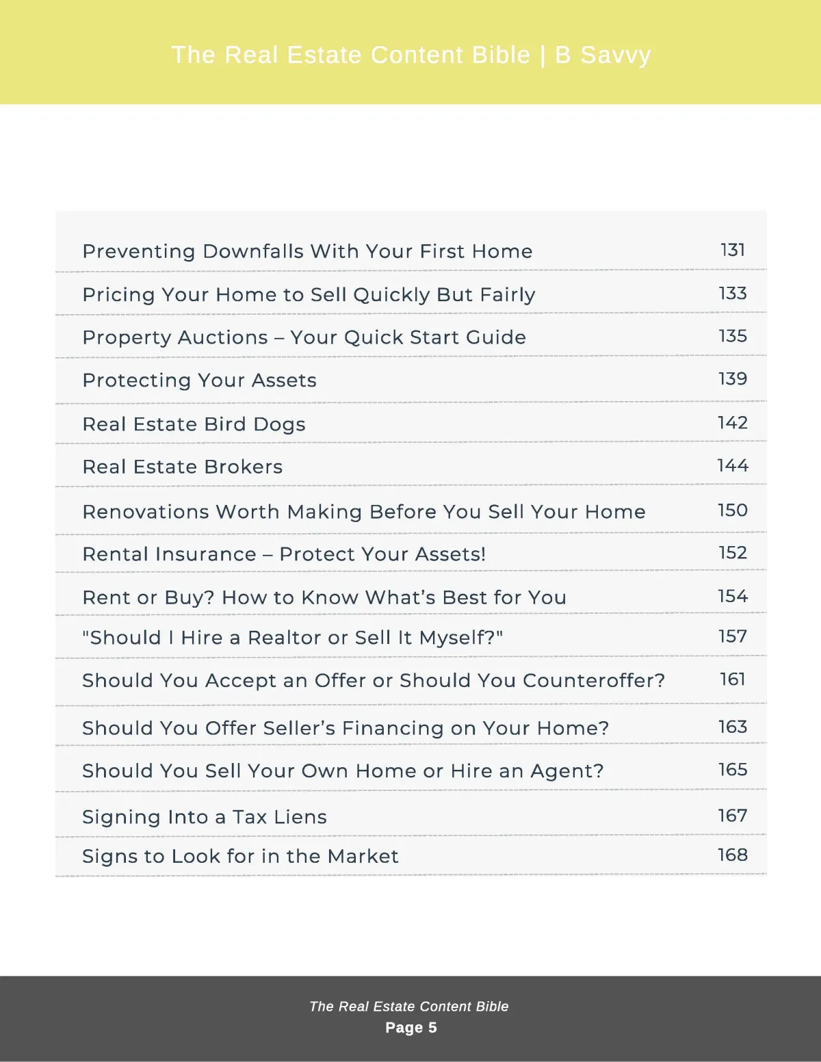The width and height of the screenshot is (821, 1062).
Task: Click page number 168
Action: pyautogui.click(x=733, y=855)
